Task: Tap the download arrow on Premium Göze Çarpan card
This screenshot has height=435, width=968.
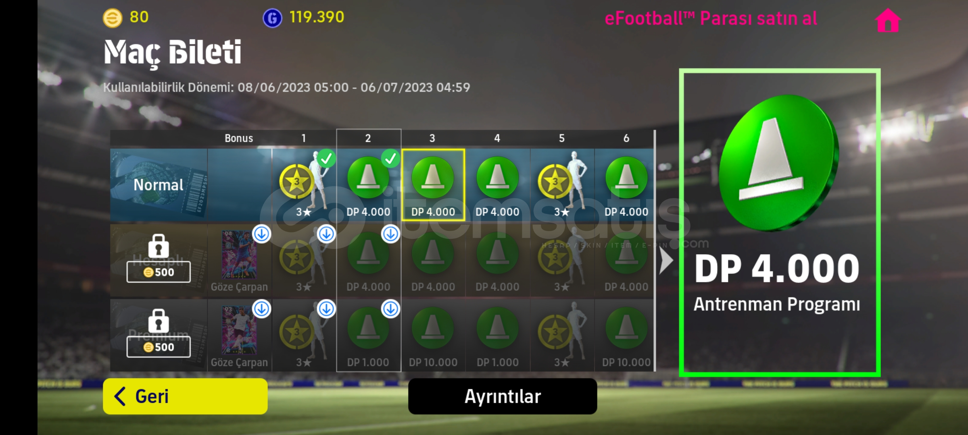Action: click(x=262, y=309)
